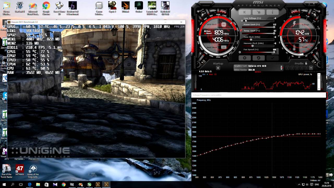Open File Explorer from the taskbar

click(x=38, y=184)
